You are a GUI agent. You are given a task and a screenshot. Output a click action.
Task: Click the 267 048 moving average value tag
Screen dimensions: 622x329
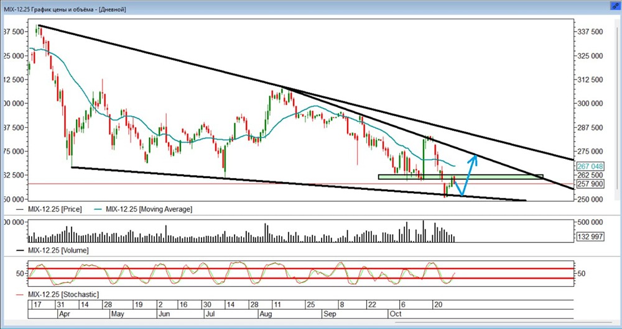click(x=590, y=167)
